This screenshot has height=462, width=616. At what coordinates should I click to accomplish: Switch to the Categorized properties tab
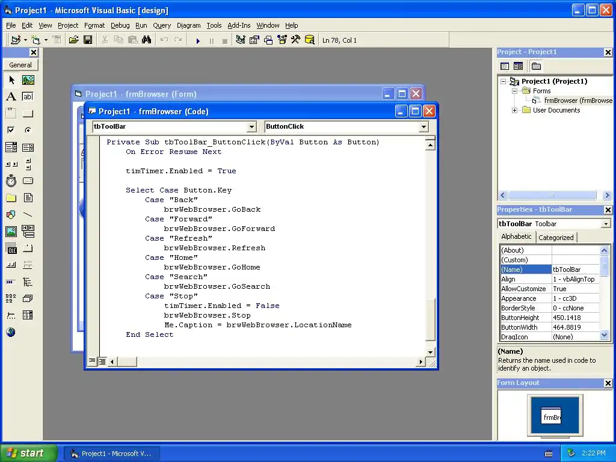[x=556, y=238]
